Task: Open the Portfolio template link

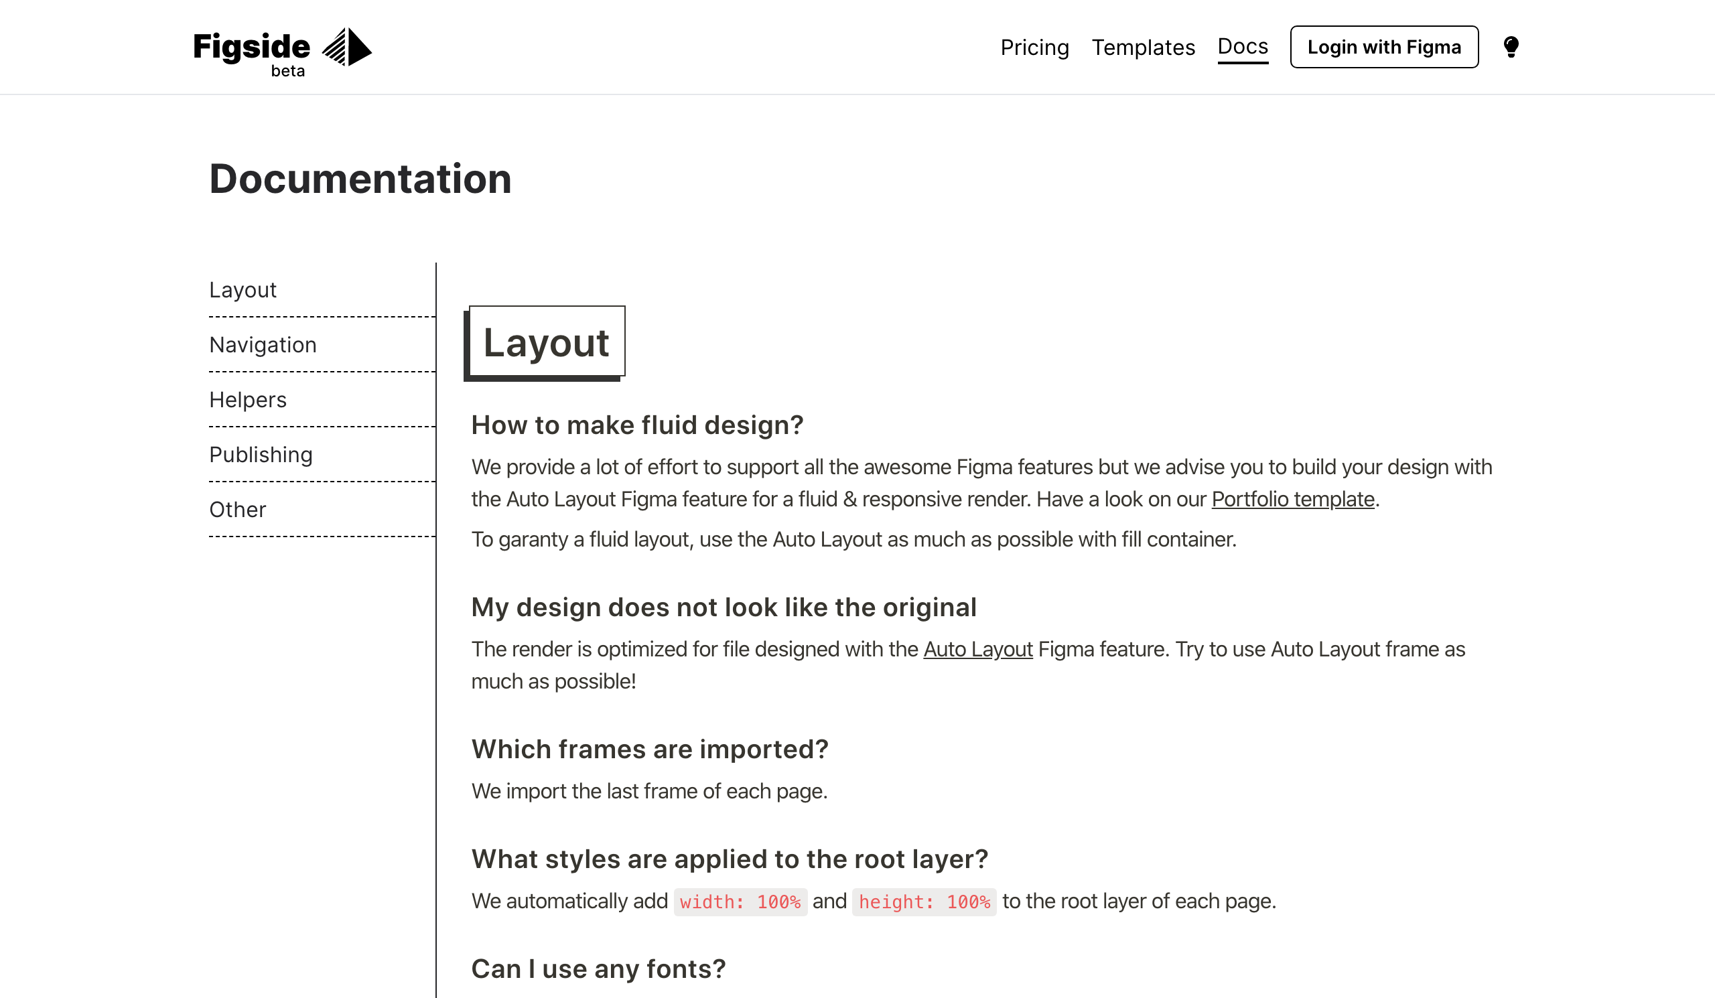Action: (x=1293, y=500)
